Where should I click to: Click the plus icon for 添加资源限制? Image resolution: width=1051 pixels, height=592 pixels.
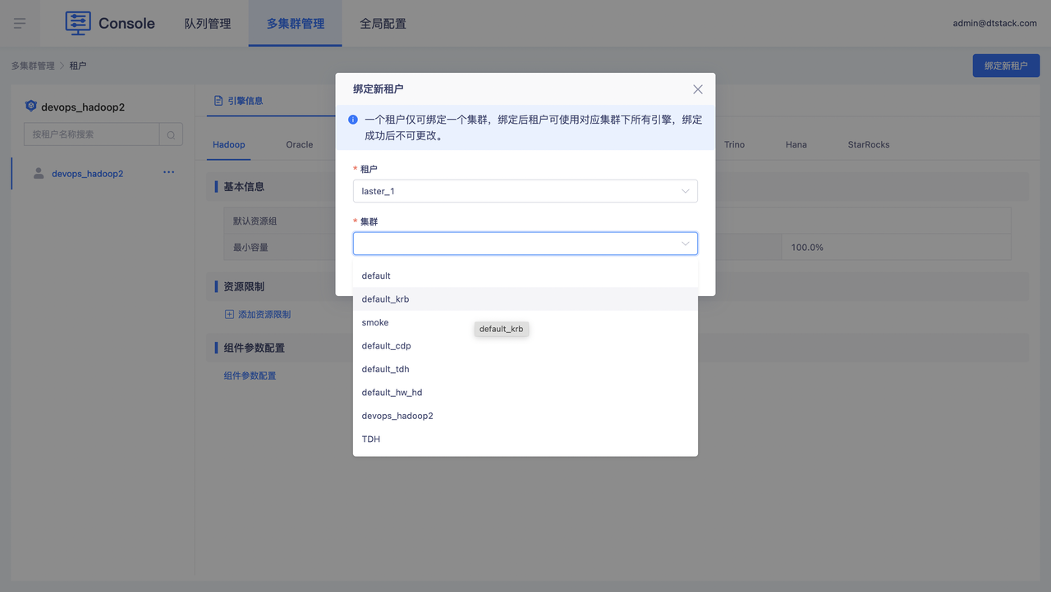(229, 314)
